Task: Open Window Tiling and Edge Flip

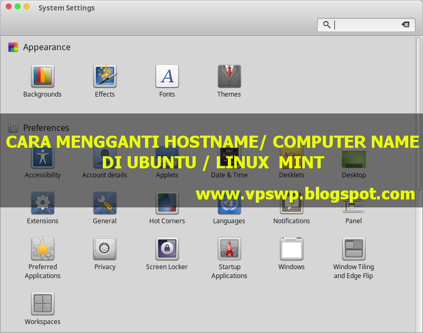Action: point(354,249)
